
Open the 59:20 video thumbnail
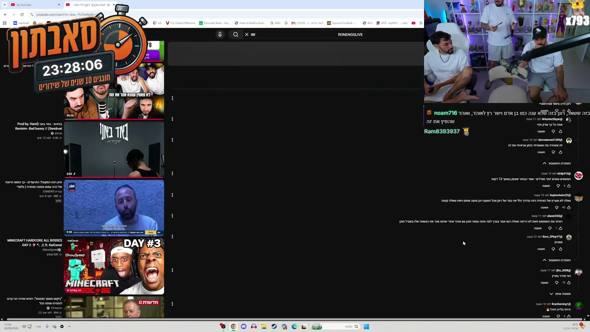click(114, 91)
